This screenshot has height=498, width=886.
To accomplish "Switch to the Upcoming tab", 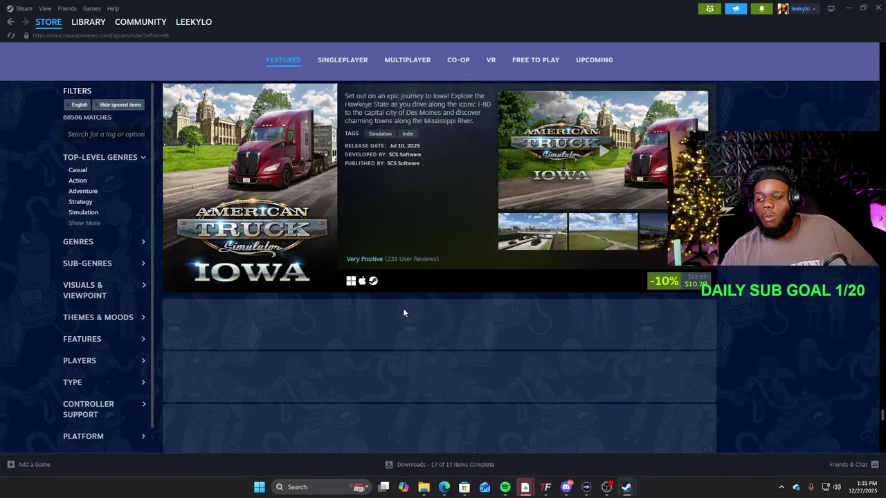I will pyautogui.click(x=595, y=60).
